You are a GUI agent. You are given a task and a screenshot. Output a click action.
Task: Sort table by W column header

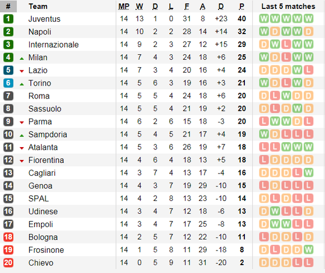(140, 6)
